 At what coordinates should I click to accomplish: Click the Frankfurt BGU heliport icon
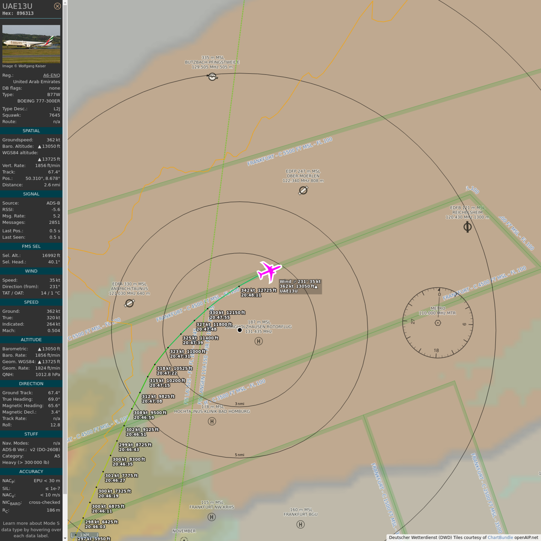click(301, 524)
